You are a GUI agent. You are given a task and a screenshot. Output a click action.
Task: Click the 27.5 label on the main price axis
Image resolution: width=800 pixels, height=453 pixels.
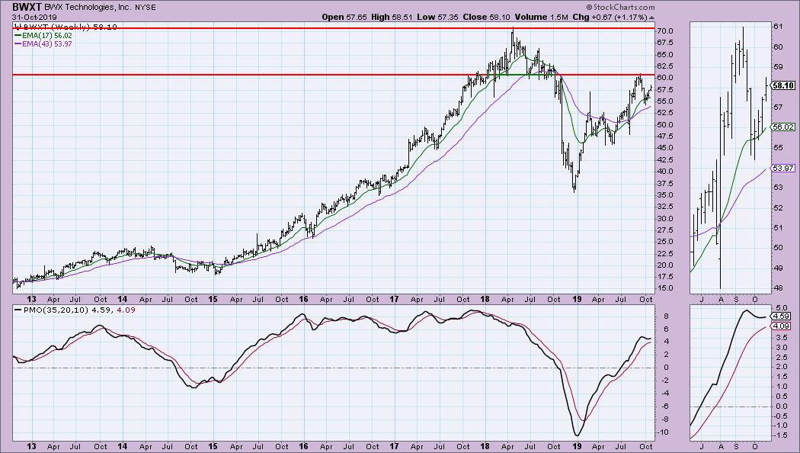tap(665, 230)
